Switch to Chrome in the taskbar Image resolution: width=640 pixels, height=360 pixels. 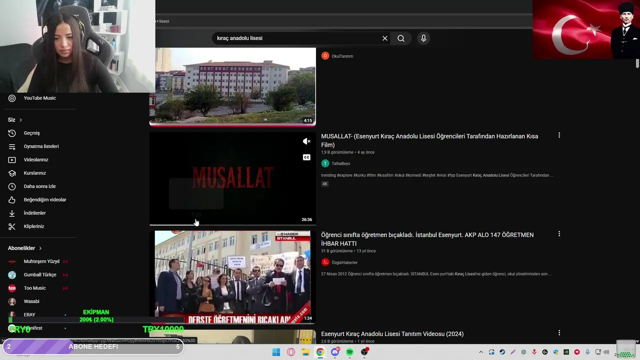tap(320, 352)
